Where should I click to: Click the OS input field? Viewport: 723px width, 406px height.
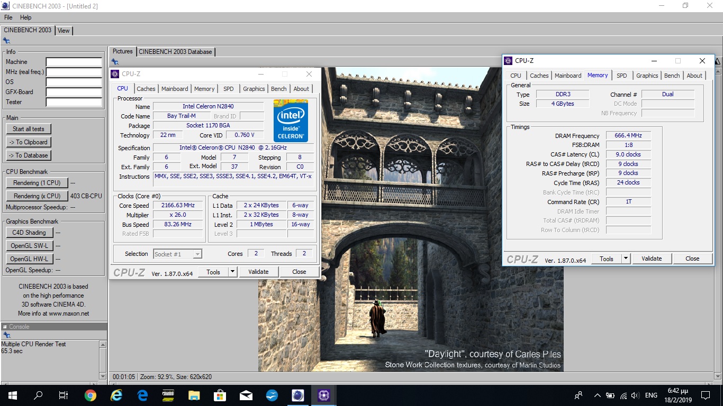74,82
